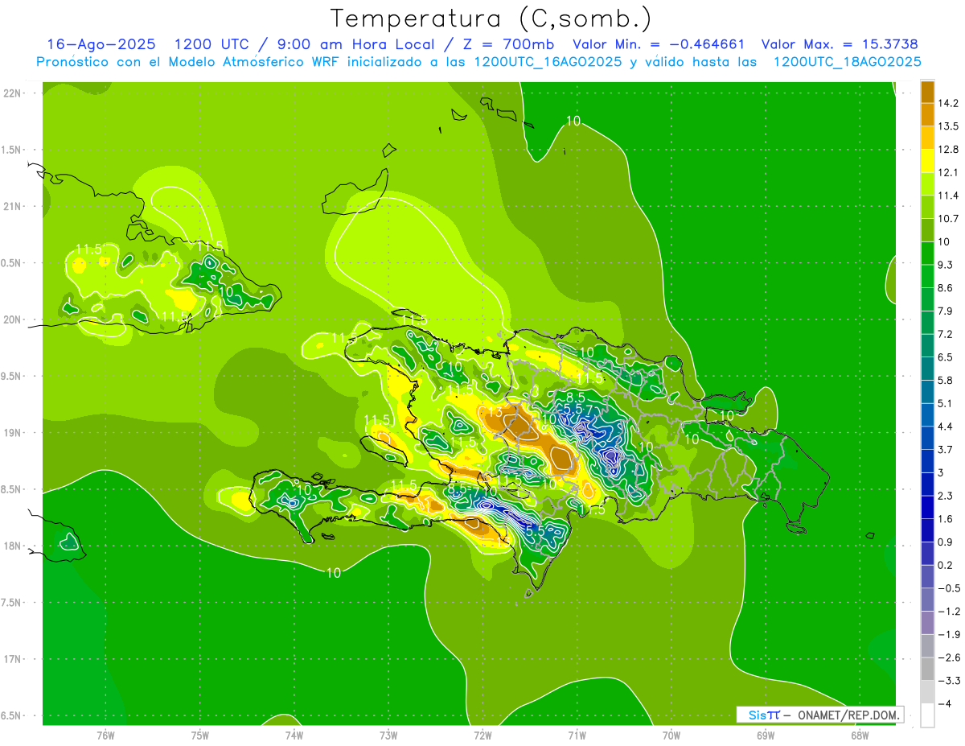Click the '17N' latitude axis label
The height and width of the screenshot is (746, 965).
pyautogui.click(x=11, y=659)
